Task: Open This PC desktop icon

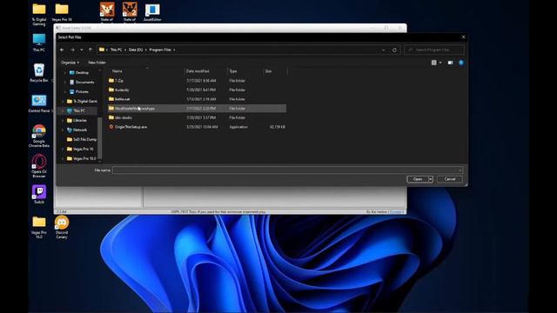Action: (x=39, y=43)
